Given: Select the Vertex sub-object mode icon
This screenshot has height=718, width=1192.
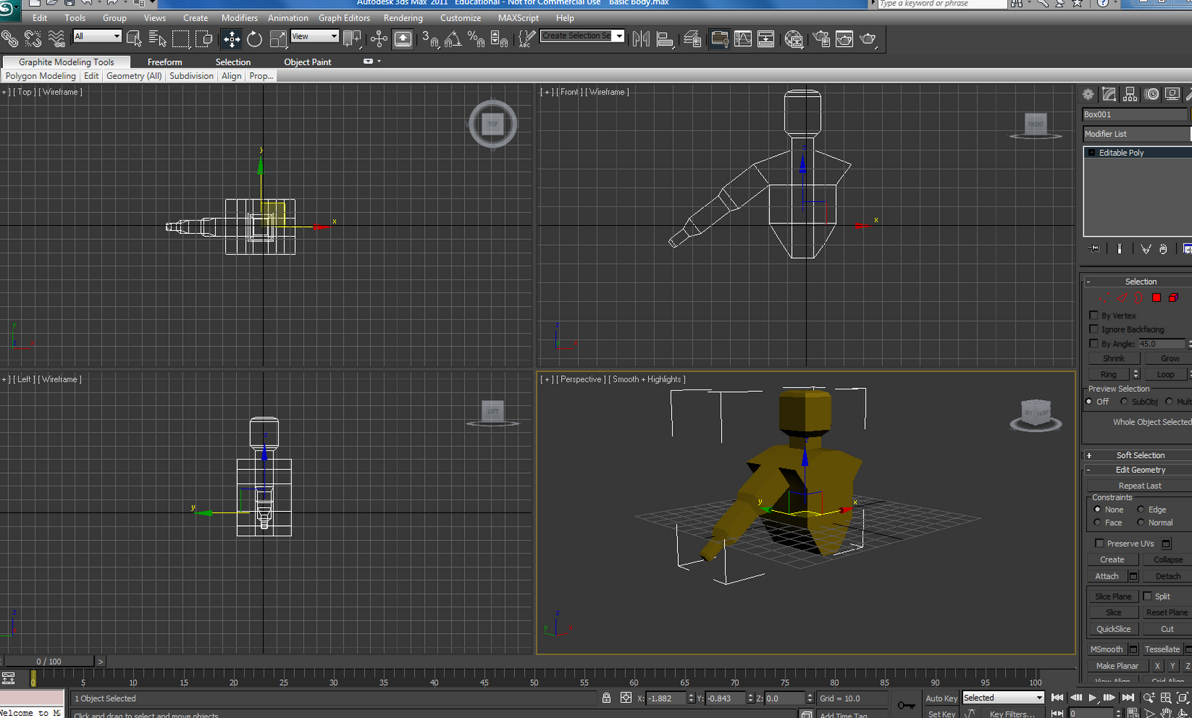Looking at the screenshot, I should (1104, 297).
